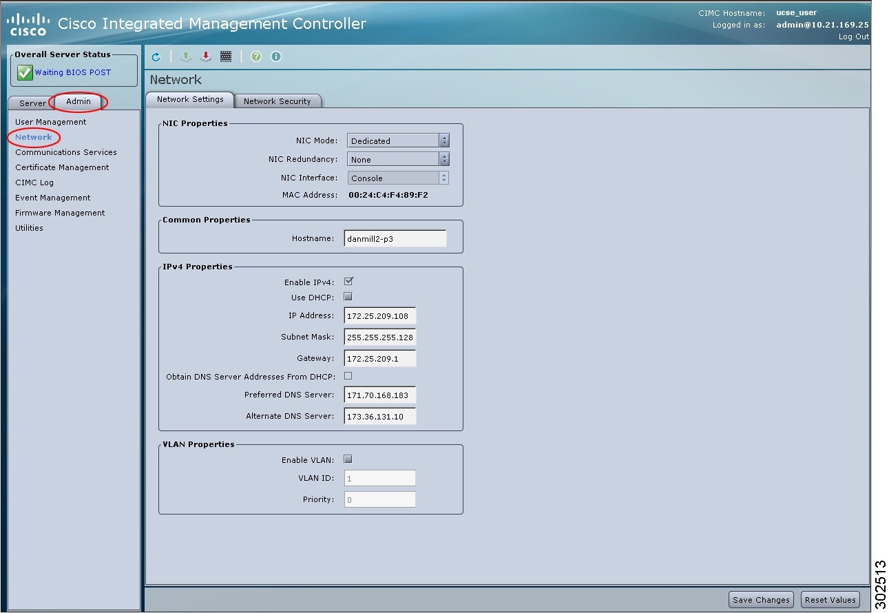889x613 pixels.
Task: Check Obtain DNS Server Addresses From DHCP
Action: pos(348,376)
